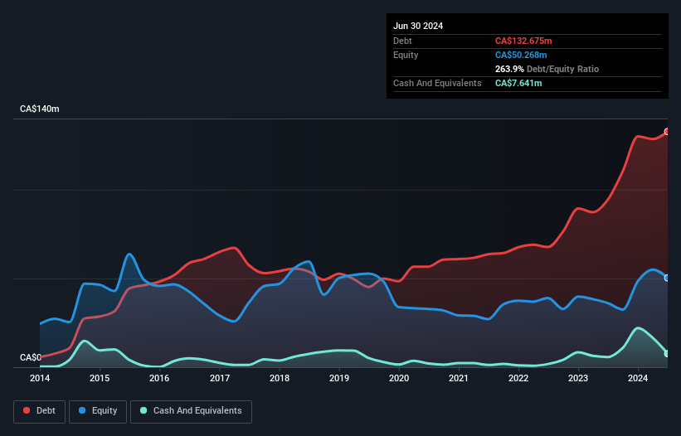Select the 2014 x-axis label
681x436 pixels.
[40, 378]
